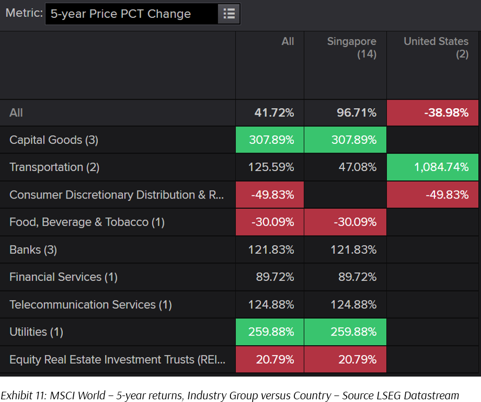Open the Metric list icon button
The width and height of the screenshot is (481, 402).
pos(229,14)
